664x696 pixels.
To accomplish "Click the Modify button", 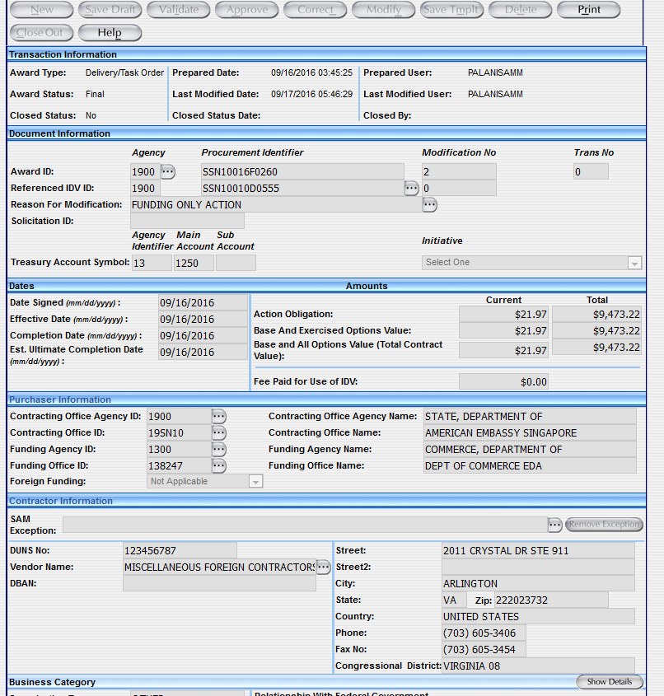I will 383,10.
